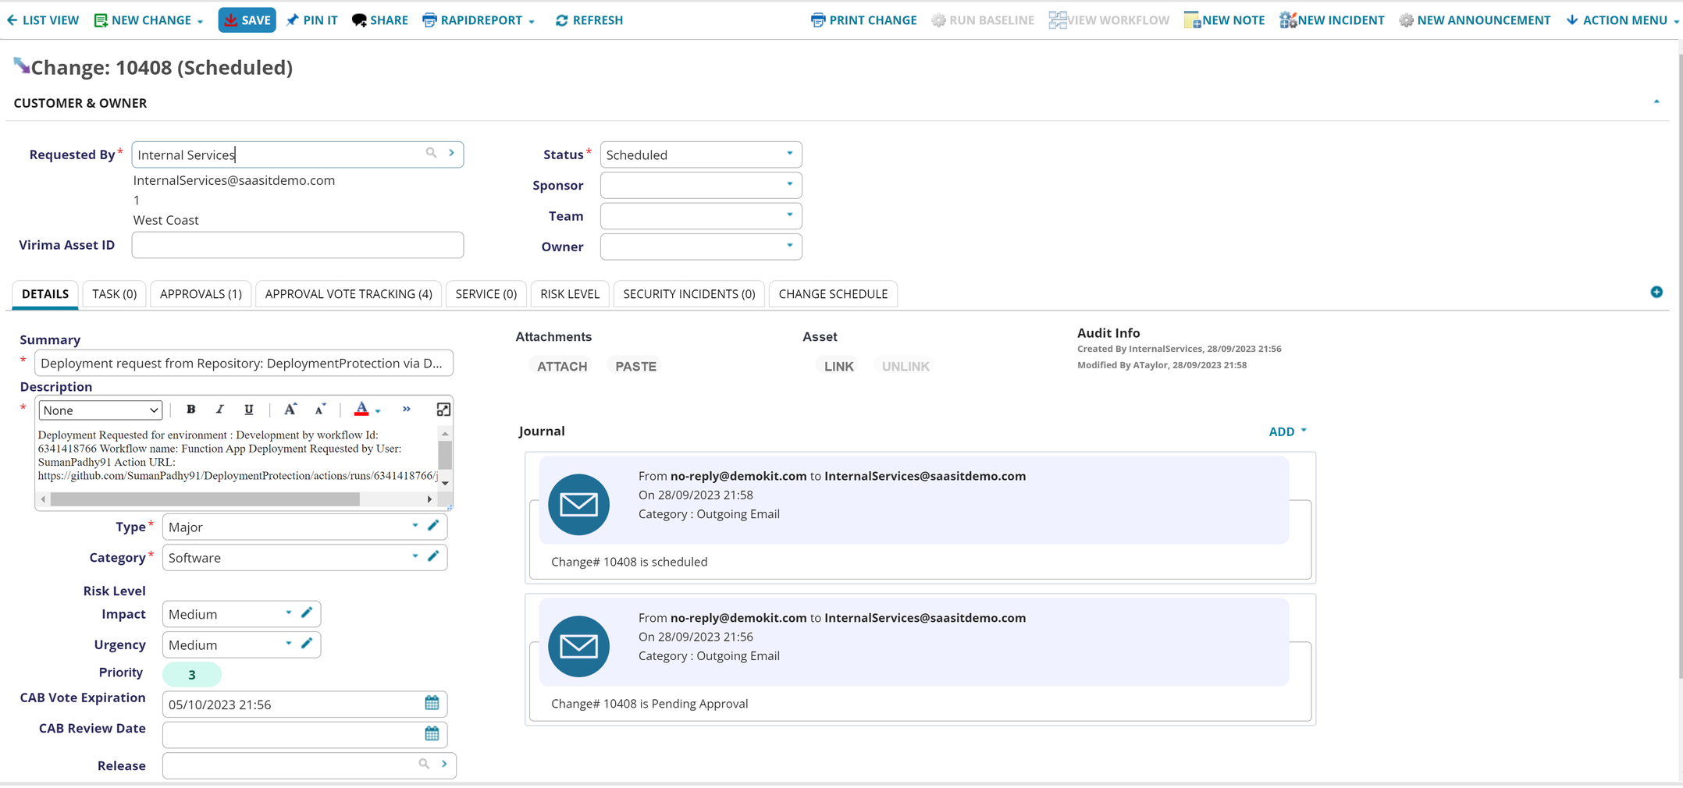Click the Virima Asset ID field
This screenshot has width=1683, height=788.
(x=297, y=245)
